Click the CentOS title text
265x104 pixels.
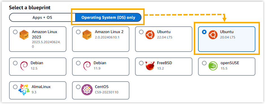(102, 87)
